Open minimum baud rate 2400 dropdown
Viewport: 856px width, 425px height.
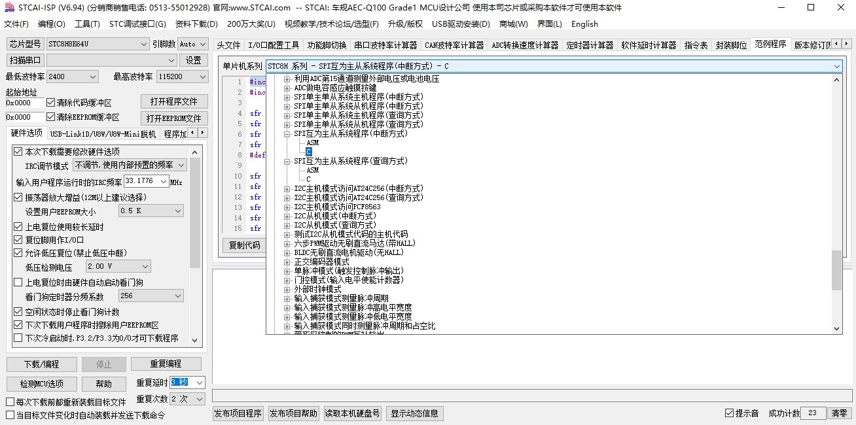[x=73, y=76]
